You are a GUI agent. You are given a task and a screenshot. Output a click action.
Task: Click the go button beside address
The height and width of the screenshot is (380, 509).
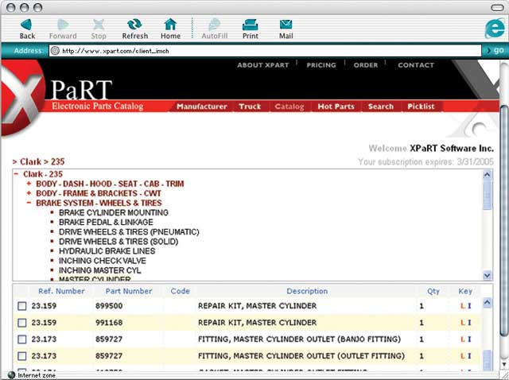tap(495, 50)
